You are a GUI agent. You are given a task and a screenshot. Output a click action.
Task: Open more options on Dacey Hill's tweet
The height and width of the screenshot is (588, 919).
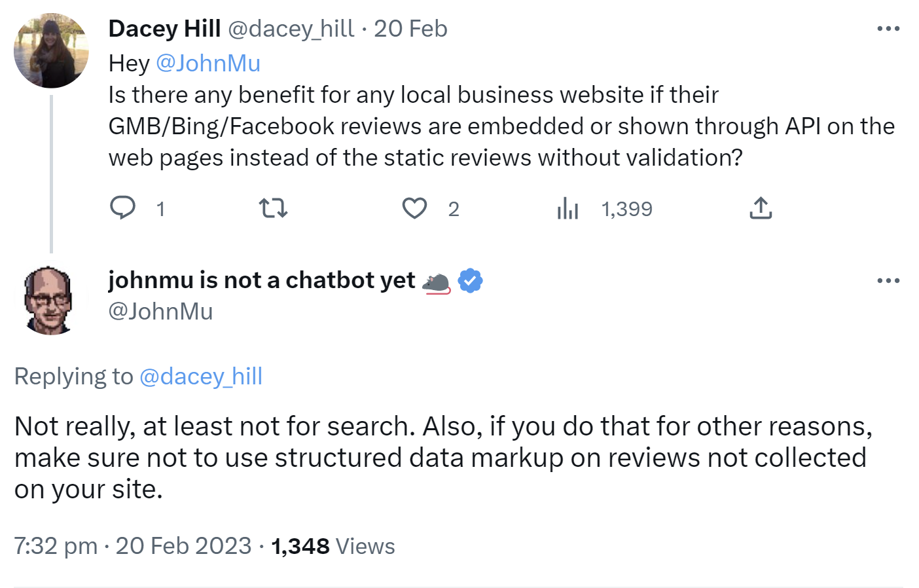coord(888,29)
